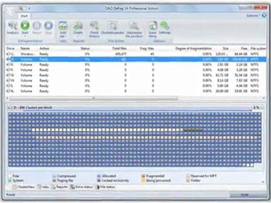Click the Compressed legend color swatch
The height and width of the screenshot is (203, 271).
(54, 176)
